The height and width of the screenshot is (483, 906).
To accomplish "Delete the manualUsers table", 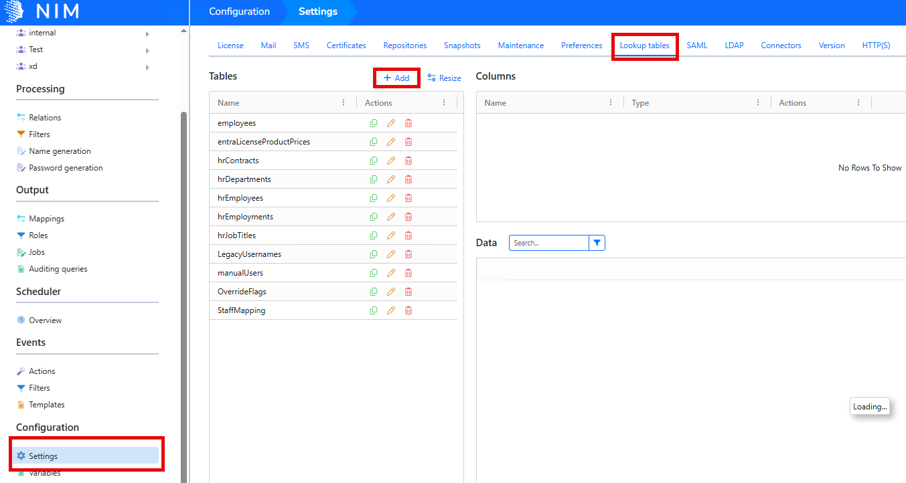I will (x=408, y=273).
